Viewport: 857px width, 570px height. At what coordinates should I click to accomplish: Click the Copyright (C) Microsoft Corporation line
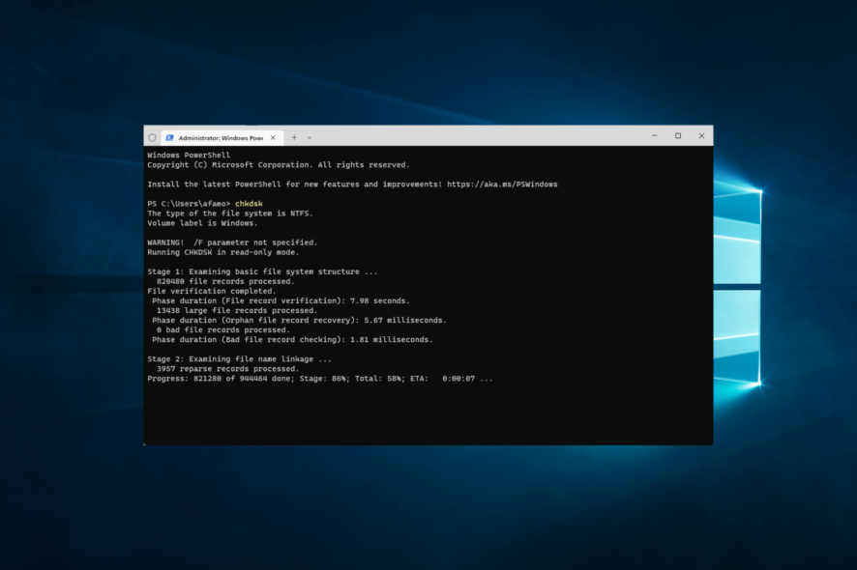(278, 165)
